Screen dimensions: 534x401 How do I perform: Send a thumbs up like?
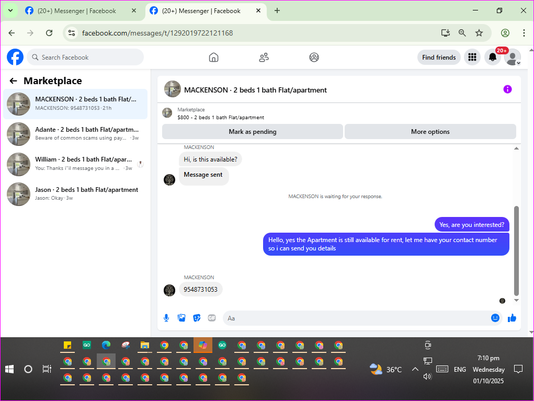click(x=512, y=318)
